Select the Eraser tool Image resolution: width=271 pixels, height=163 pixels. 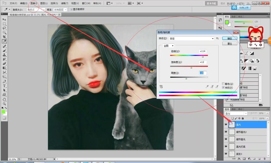[4, 64]
